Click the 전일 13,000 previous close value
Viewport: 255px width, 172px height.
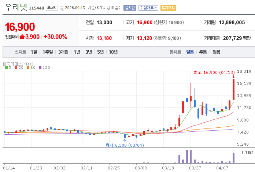point(104,22)
